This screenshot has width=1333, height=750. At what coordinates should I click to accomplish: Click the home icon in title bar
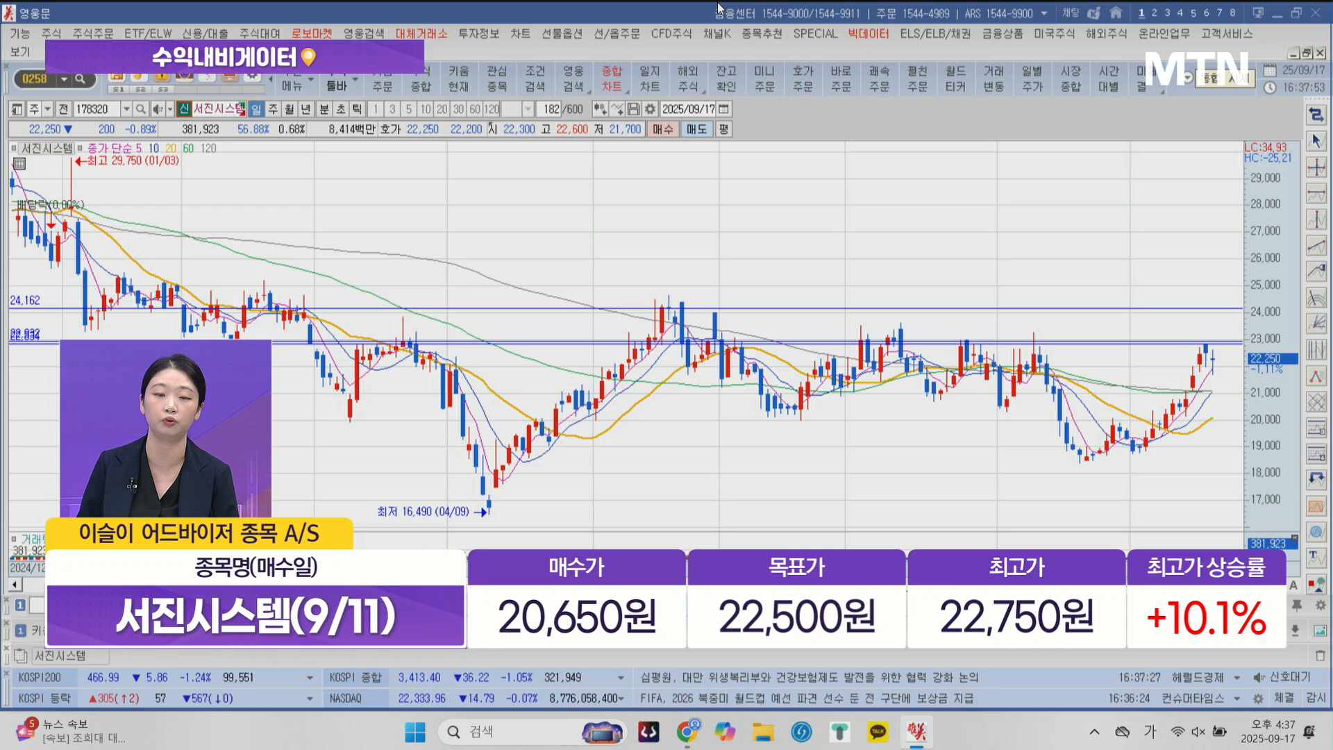pos(1116,12)
